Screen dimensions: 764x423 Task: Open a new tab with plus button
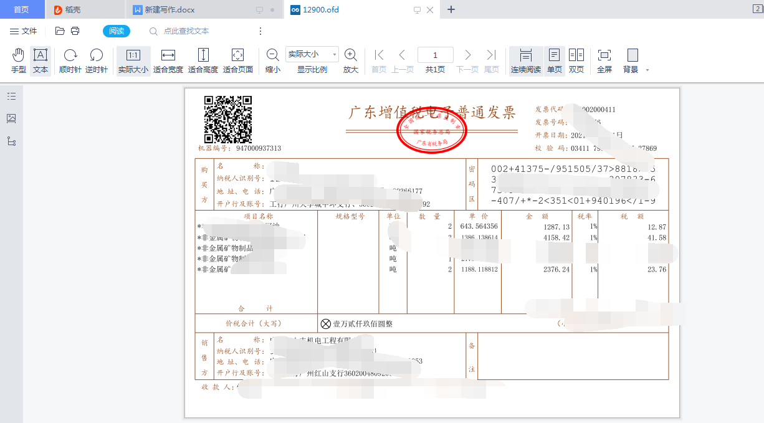pyautogui.click(x=452, y=9)
